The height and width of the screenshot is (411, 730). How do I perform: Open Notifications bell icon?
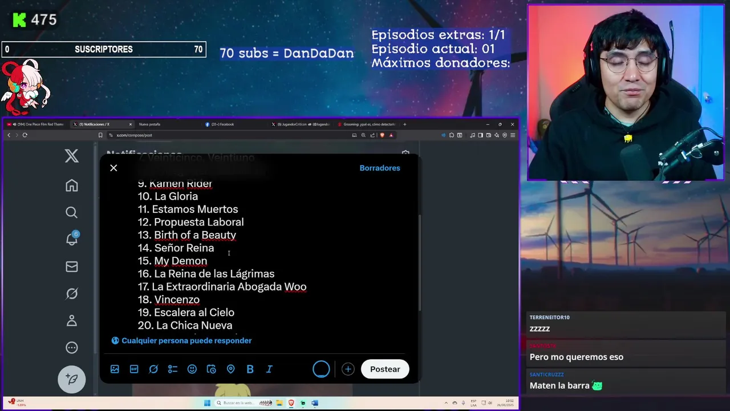[x=72, y=239]
